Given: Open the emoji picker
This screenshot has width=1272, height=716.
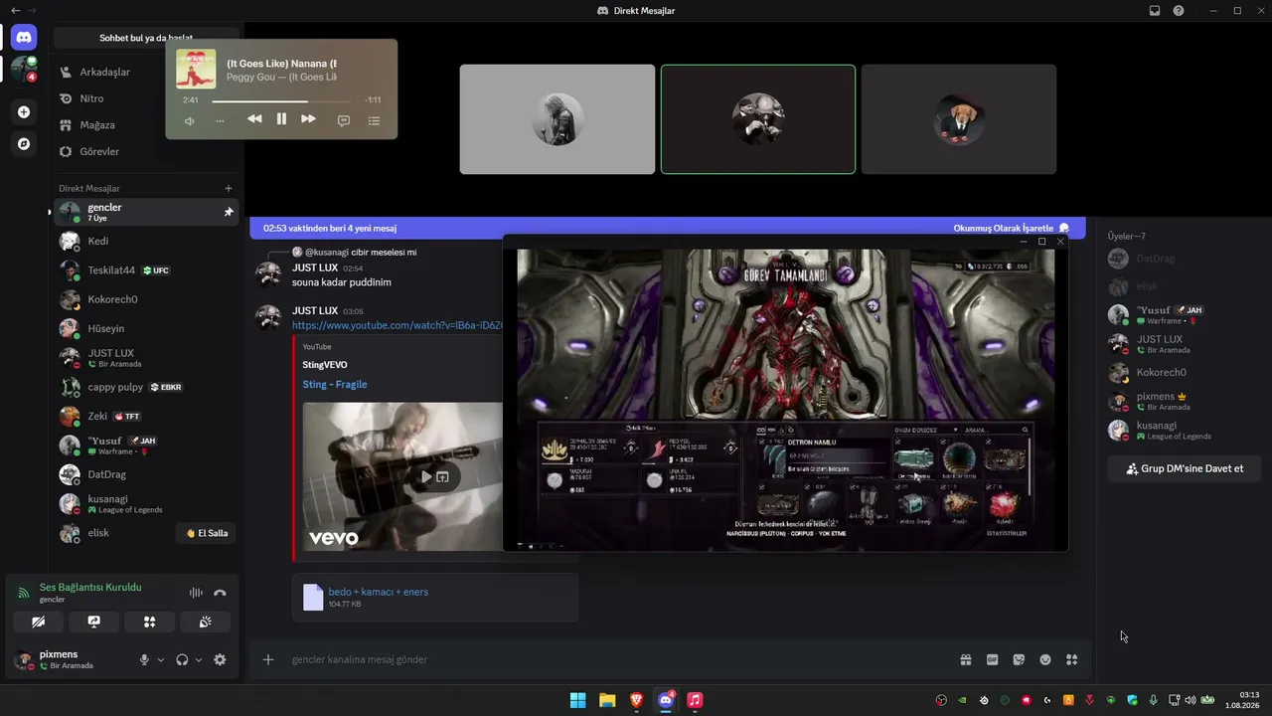Looking at the screenshot, I should coord(1045,659).
